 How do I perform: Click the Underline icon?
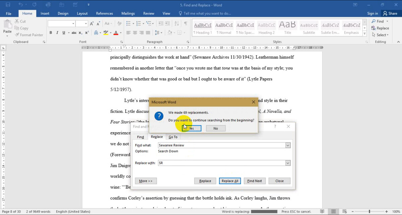[x=63, y=33]
